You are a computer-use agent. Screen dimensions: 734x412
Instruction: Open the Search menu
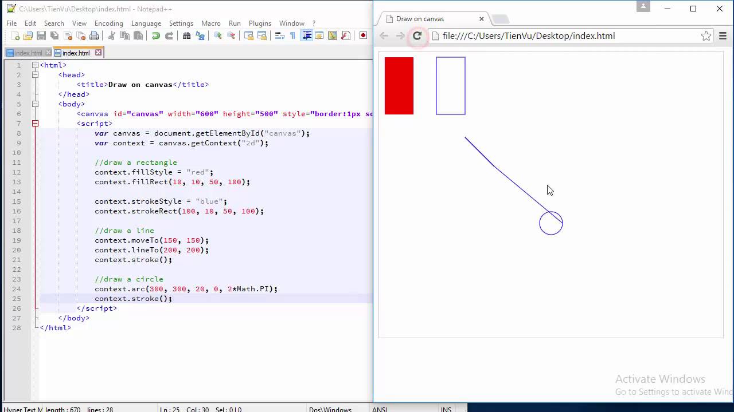click(x=54, y=23)
